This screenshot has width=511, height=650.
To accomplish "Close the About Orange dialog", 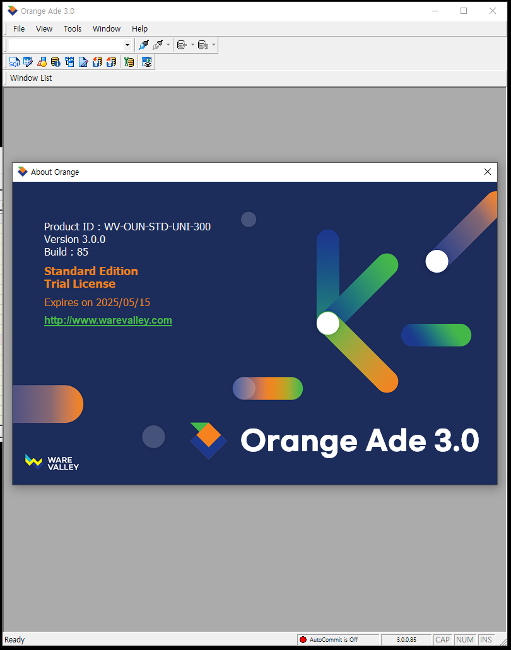I will (x=487, y=172).
